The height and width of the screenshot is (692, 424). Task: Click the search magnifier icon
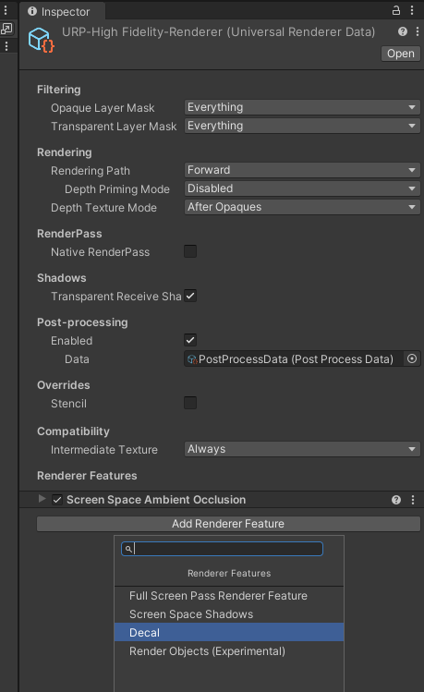tap(128, 549)
